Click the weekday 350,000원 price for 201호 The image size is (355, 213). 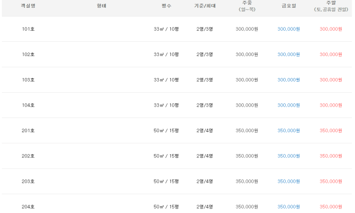[x=247, y=130]
